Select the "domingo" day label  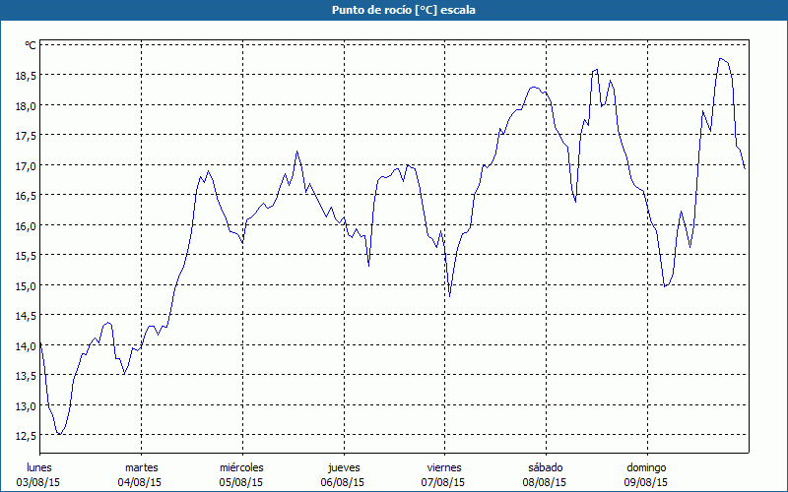tap(646, 467)
